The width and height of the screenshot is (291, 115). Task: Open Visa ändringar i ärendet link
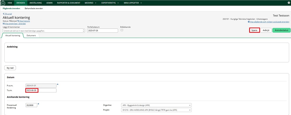14,24
